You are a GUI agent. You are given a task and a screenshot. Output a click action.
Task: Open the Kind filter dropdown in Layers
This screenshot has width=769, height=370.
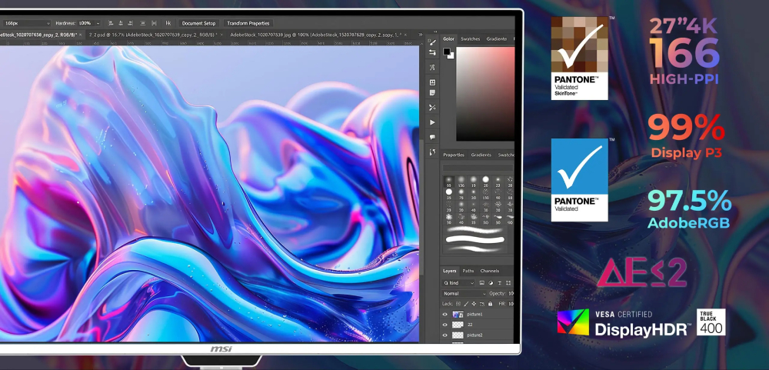pos(458,283)
